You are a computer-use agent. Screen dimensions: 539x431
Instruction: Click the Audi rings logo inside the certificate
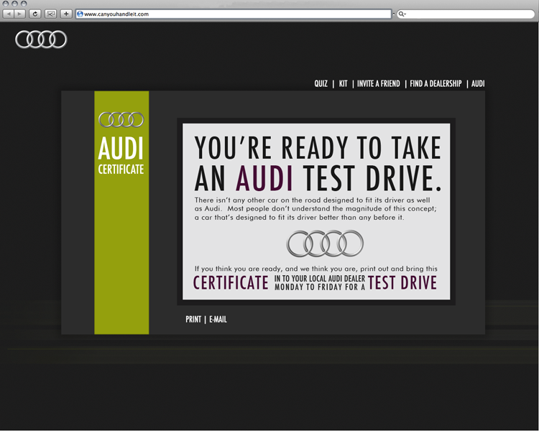tap(325, 244)
